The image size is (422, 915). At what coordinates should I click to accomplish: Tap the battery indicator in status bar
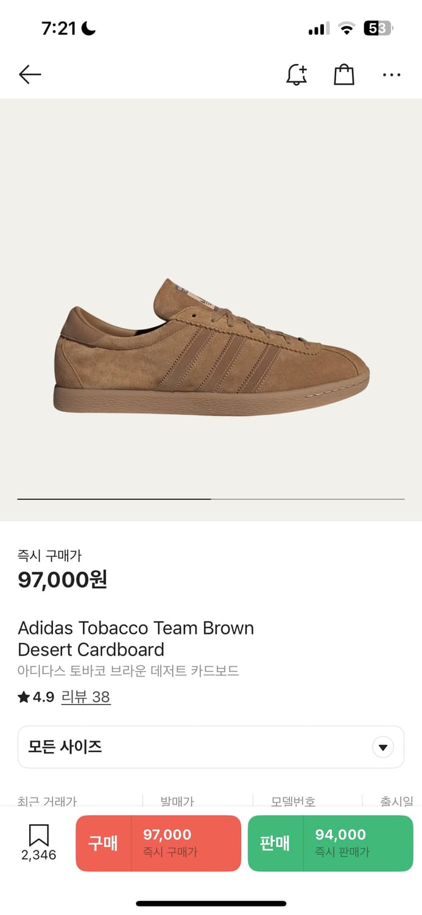378,28
